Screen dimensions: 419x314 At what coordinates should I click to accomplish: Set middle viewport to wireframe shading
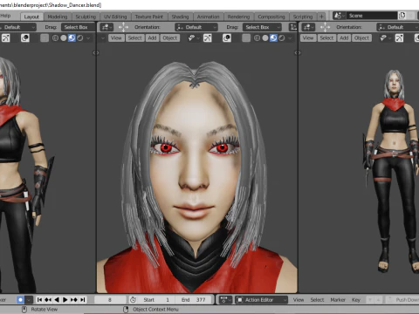257,38
